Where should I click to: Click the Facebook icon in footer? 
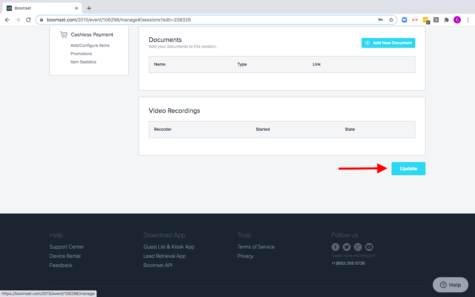335,247
